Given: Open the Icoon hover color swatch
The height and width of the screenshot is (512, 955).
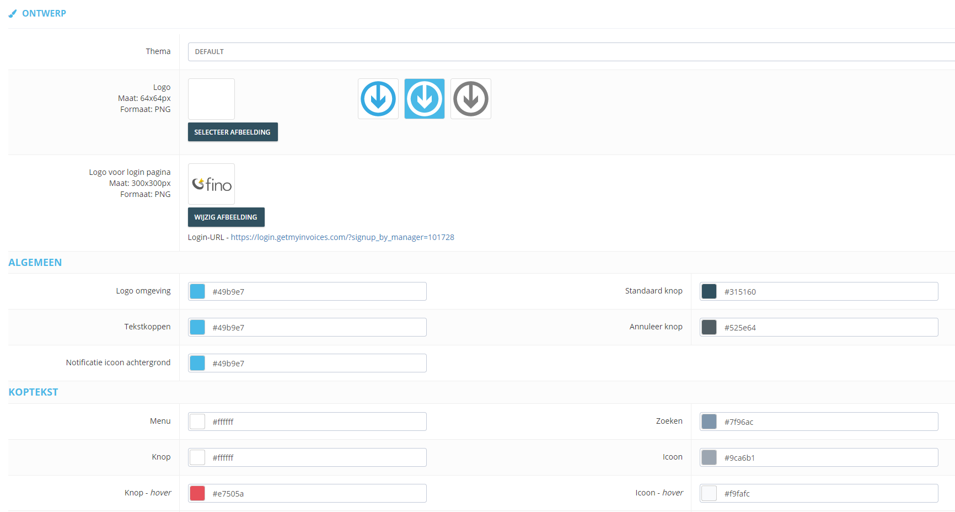Looking at the screenshot, I should 709,493.
